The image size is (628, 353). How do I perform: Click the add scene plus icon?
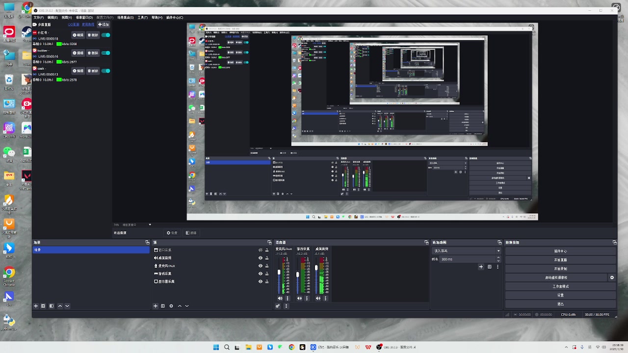tap(36, 306)
